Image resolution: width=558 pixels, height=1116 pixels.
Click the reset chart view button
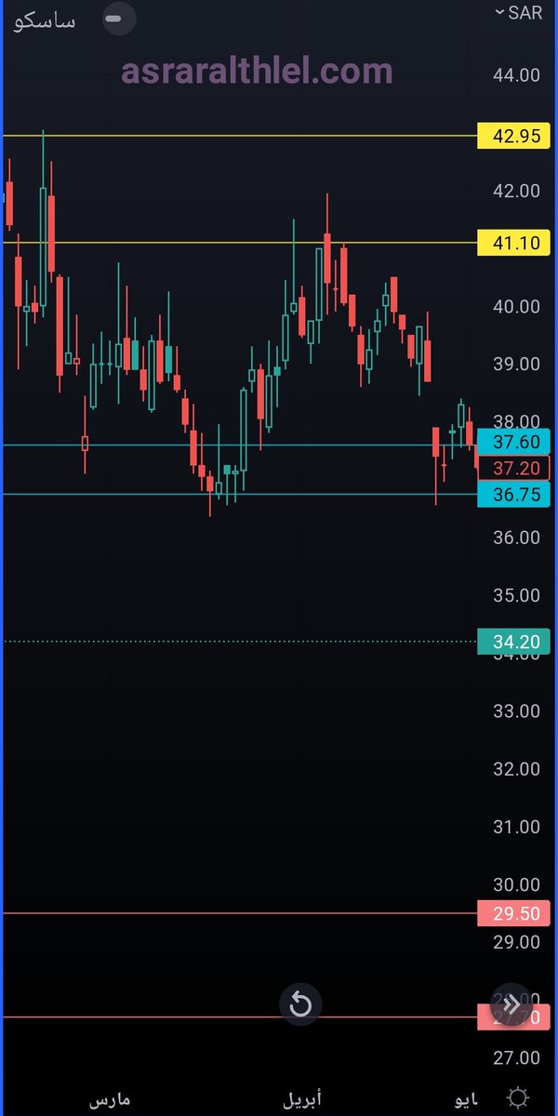coord(299,1003)
